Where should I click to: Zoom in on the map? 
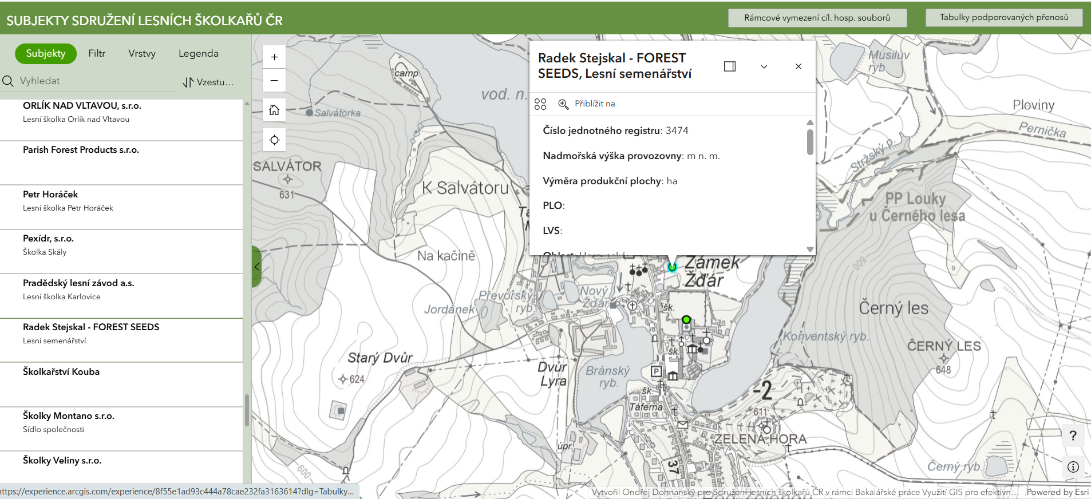274,57
